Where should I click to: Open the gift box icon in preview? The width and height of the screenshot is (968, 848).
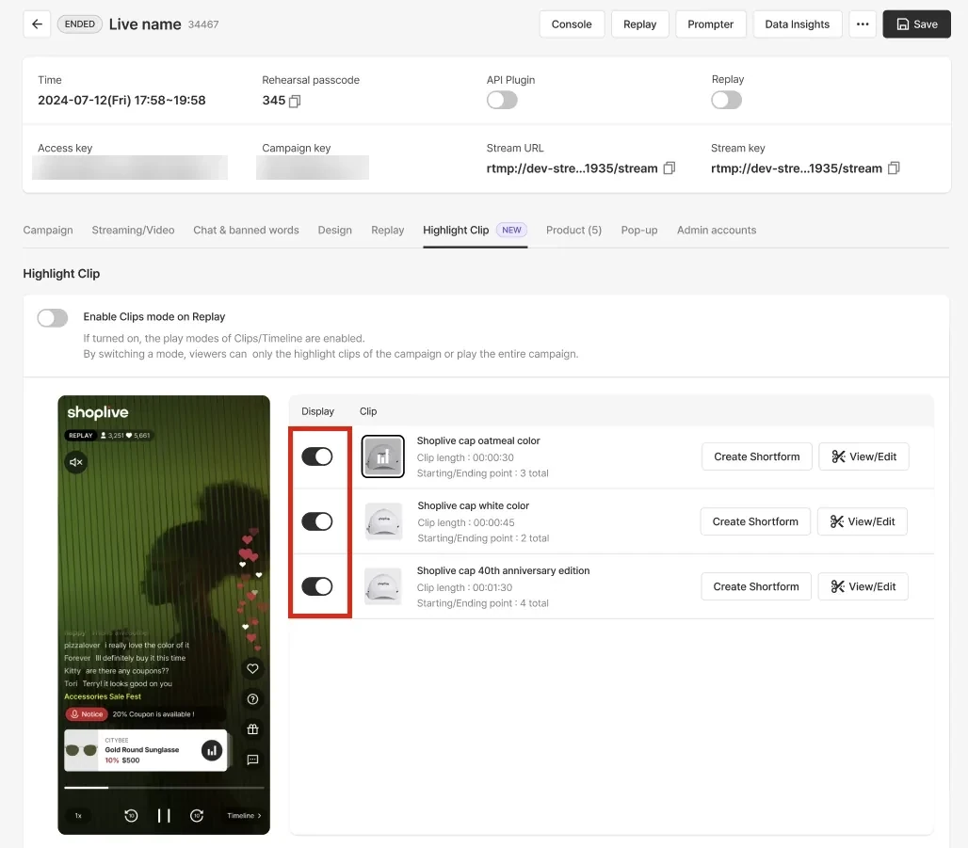click(x=252, y=728)
